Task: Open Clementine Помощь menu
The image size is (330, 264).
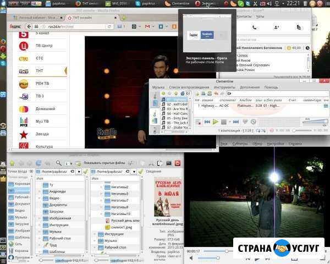Action: (x=271, y=87)
